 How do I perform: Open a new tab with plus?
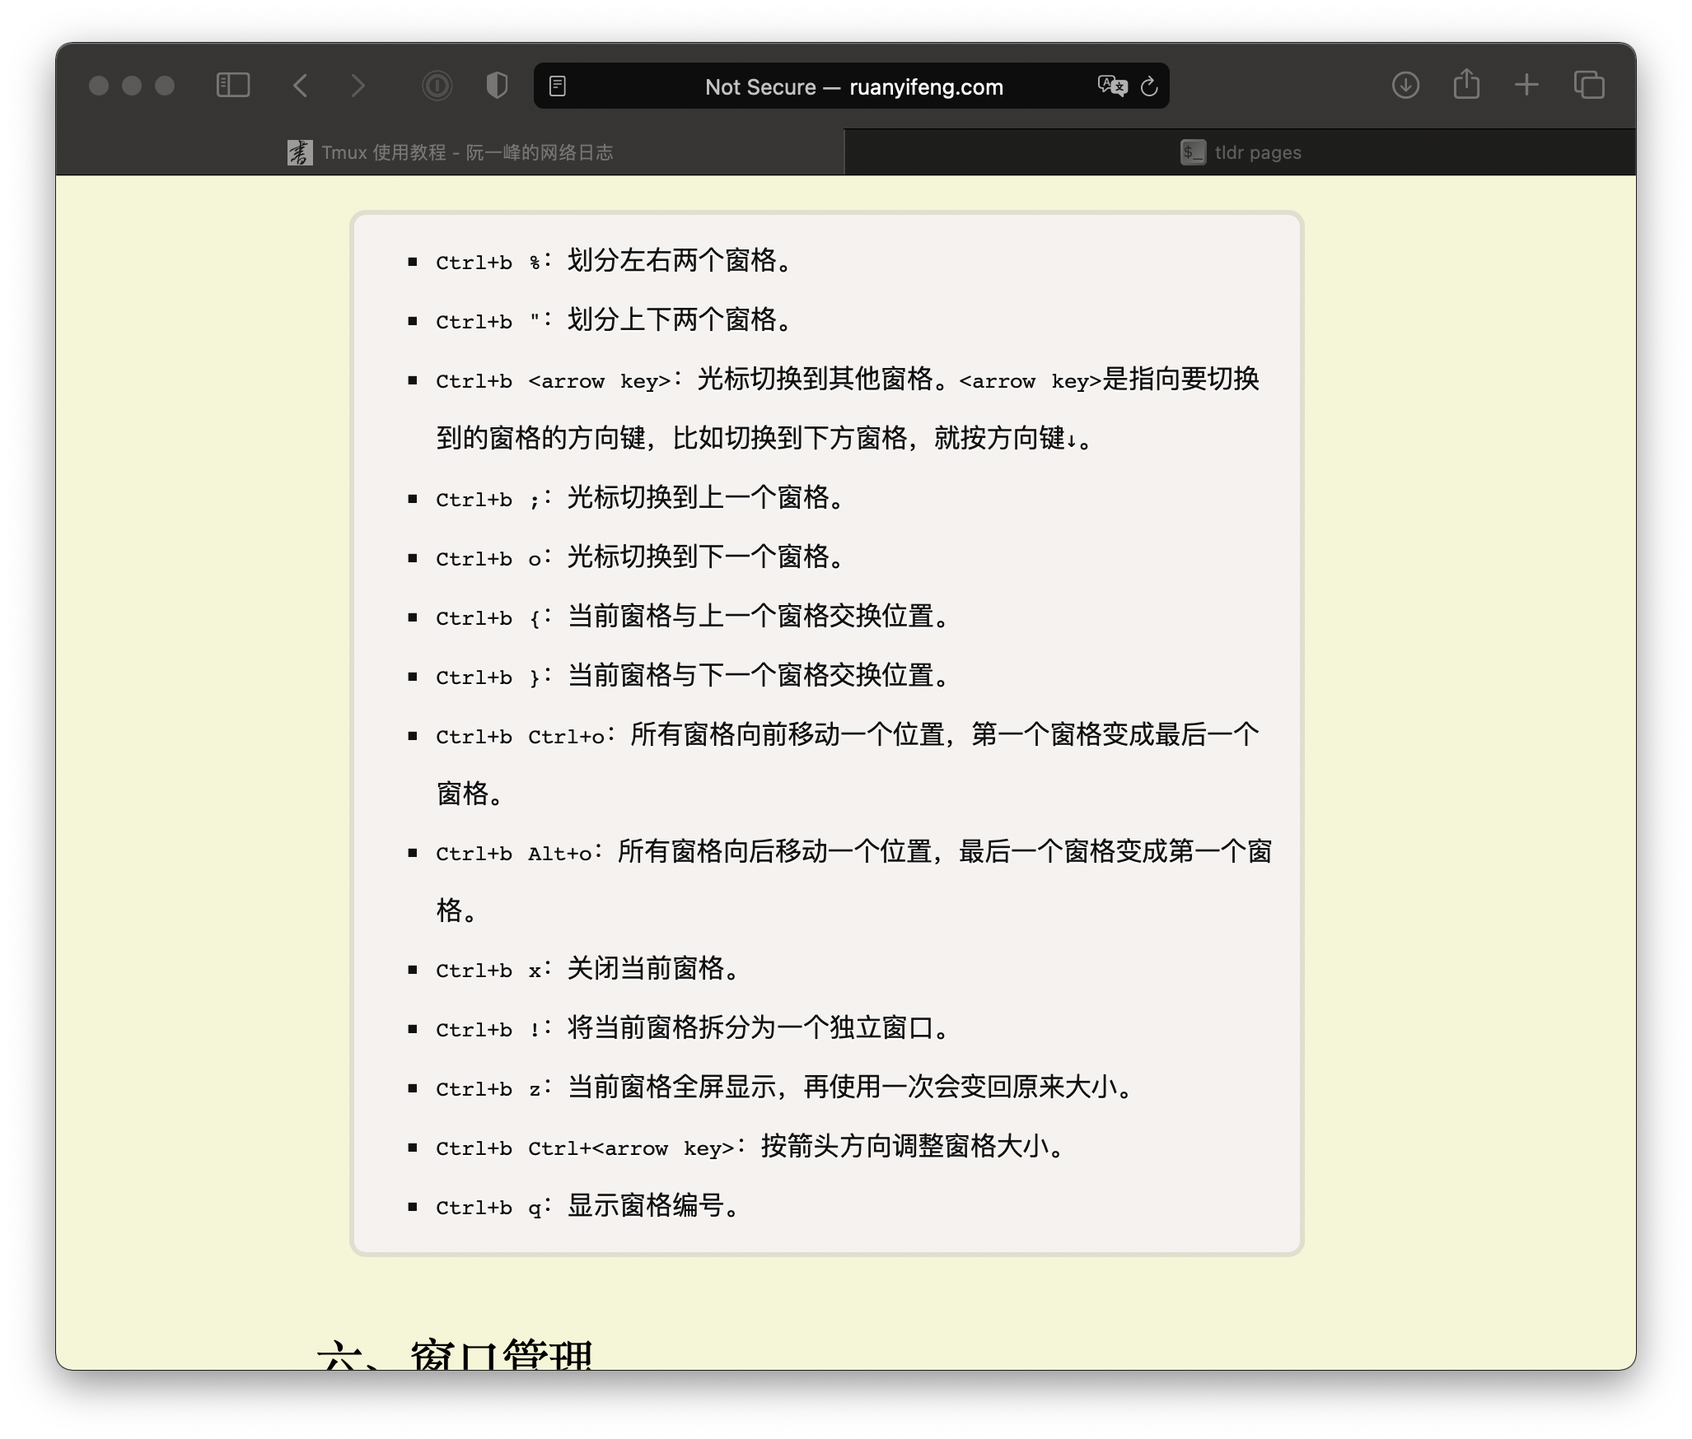1526,85
